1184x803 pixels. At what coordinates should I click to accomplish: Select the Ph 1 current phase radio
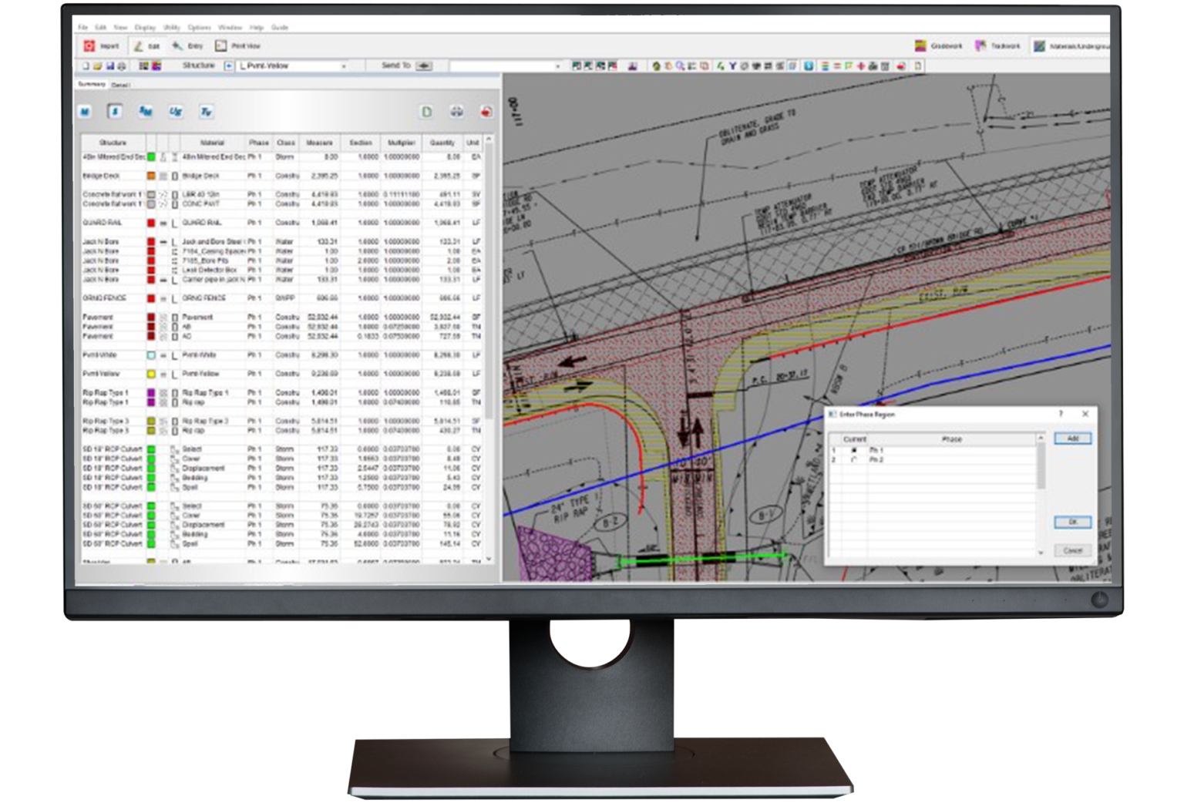coord(854,450)
